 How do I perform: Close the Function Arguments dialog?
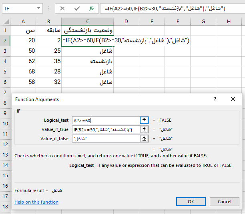233,99
